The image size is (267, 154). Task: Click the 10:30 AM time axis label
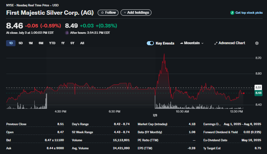(182, 111)
